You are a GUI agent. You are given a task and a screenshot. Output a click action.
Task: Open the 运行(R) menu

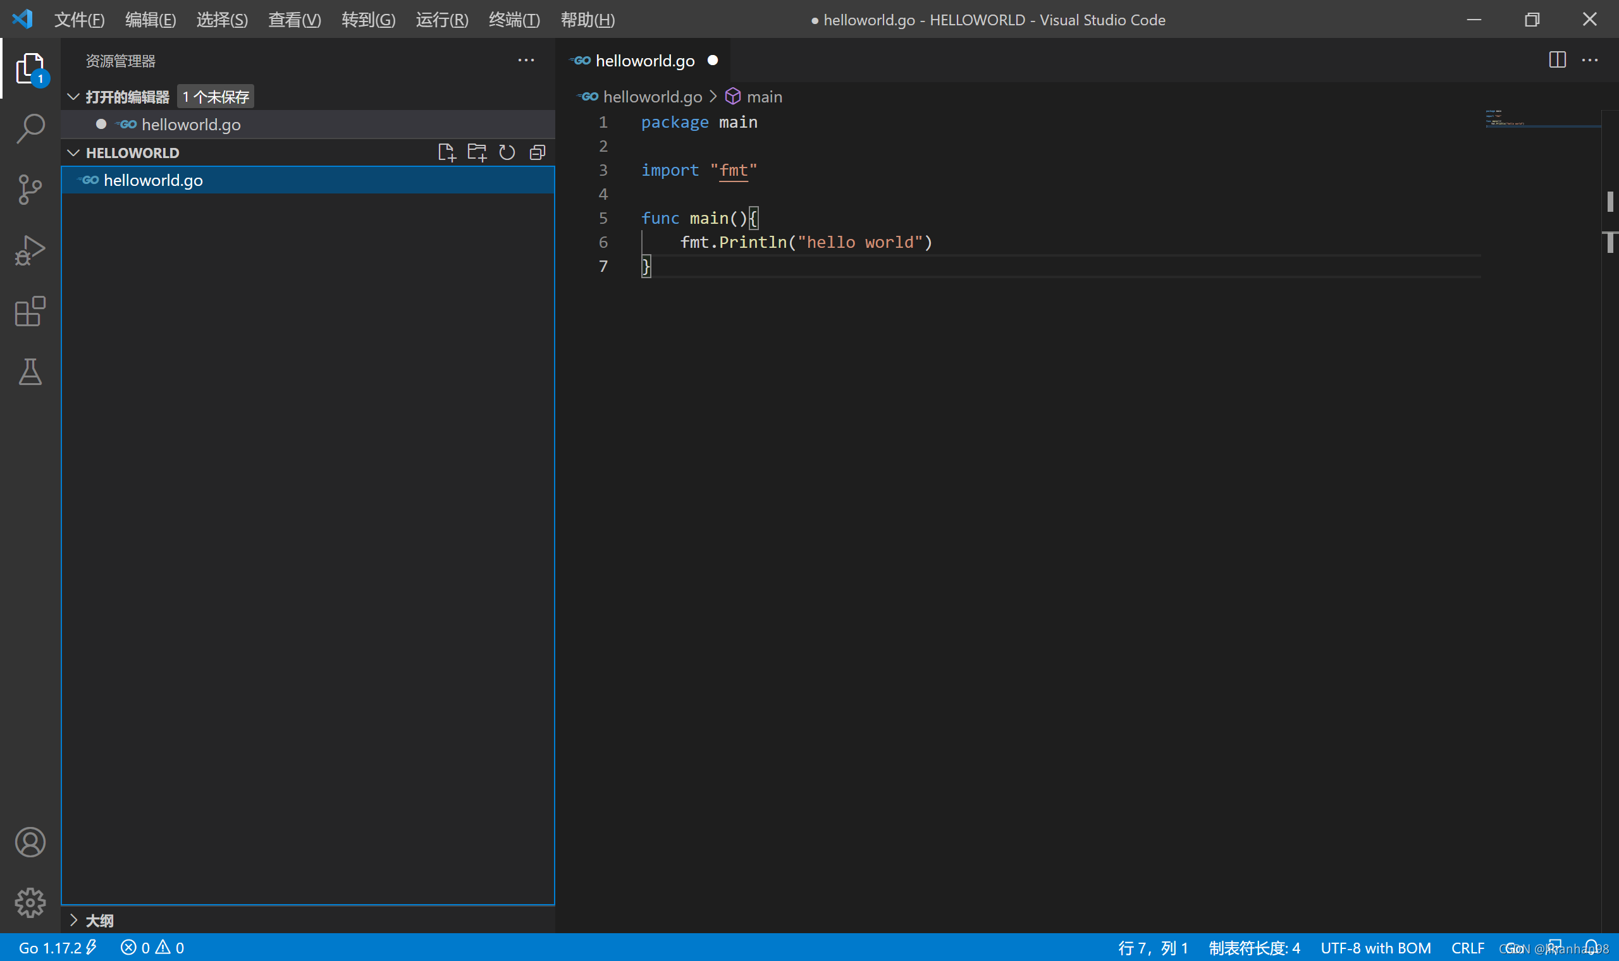[441, 20]
